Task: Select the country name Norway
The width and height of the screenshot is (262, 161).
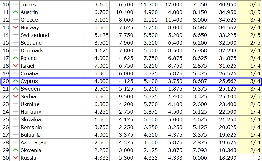Action: 30,27
